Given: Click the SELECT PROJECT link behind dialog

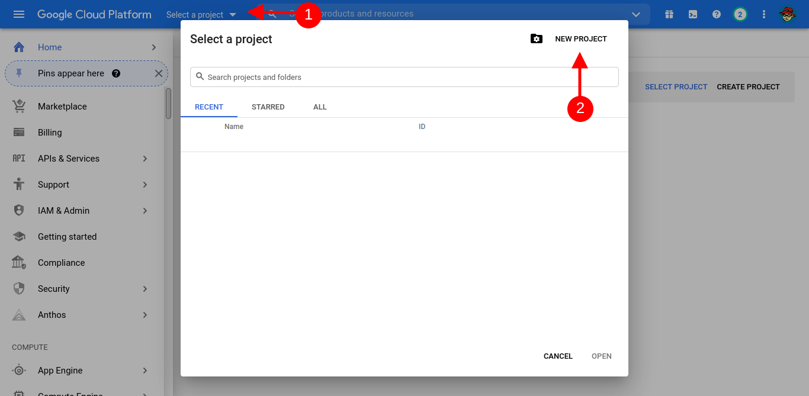Looking at the screenshot, I should 676,87.
